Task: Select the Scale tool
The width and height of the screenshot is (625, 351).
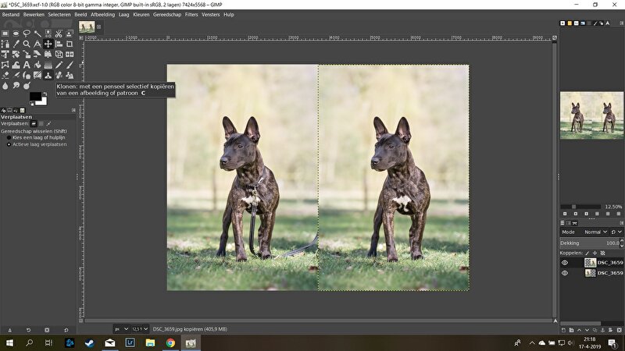Action: [x=27, y=54]
